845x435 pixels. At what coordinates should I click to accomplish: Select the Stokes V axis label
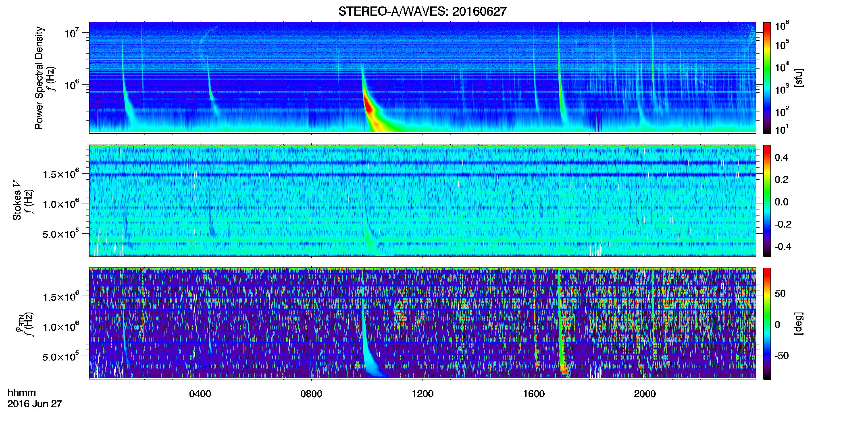click(17, 200)
